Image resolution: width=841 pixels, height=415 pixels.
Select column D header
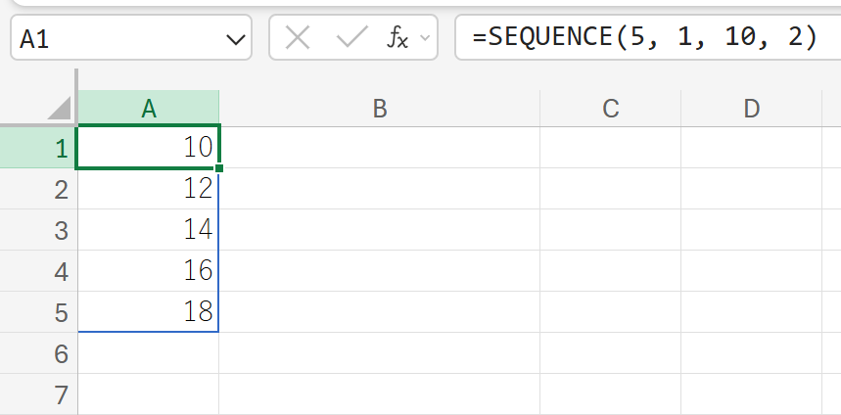(x=752, y=109)
